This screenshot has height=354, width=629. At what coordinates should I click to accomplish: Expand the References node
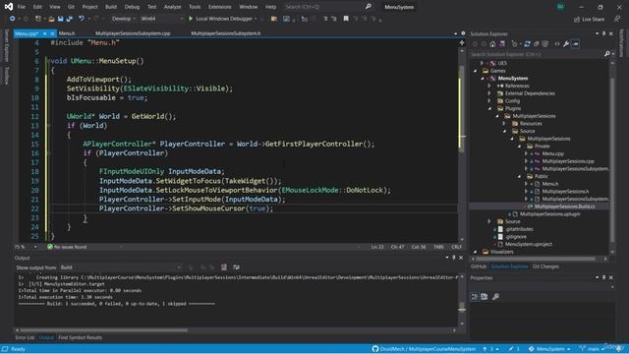click(489, 86)
